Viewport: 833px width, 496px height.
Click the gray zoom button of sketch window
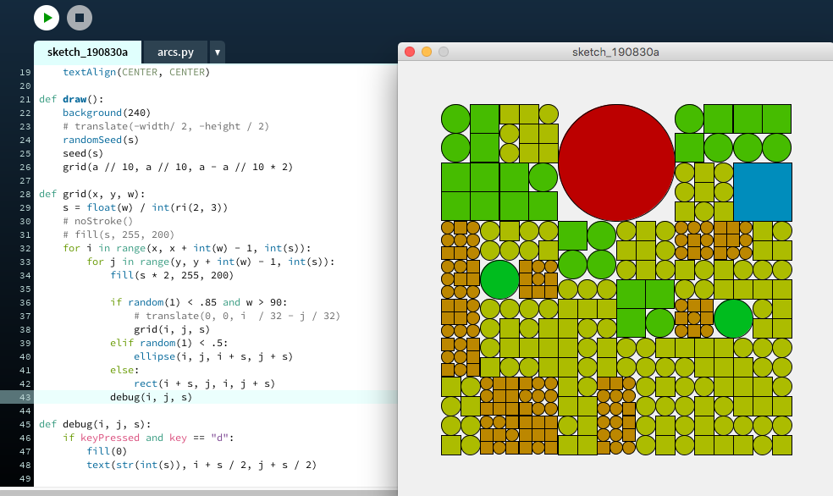pos(443,52)
